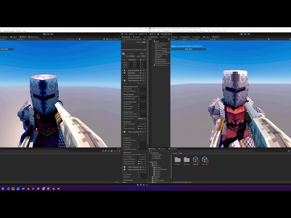Click Visual Studio Code taskbar icon
Viewport: 291px width, 218px height.
[x=8, y=189]
